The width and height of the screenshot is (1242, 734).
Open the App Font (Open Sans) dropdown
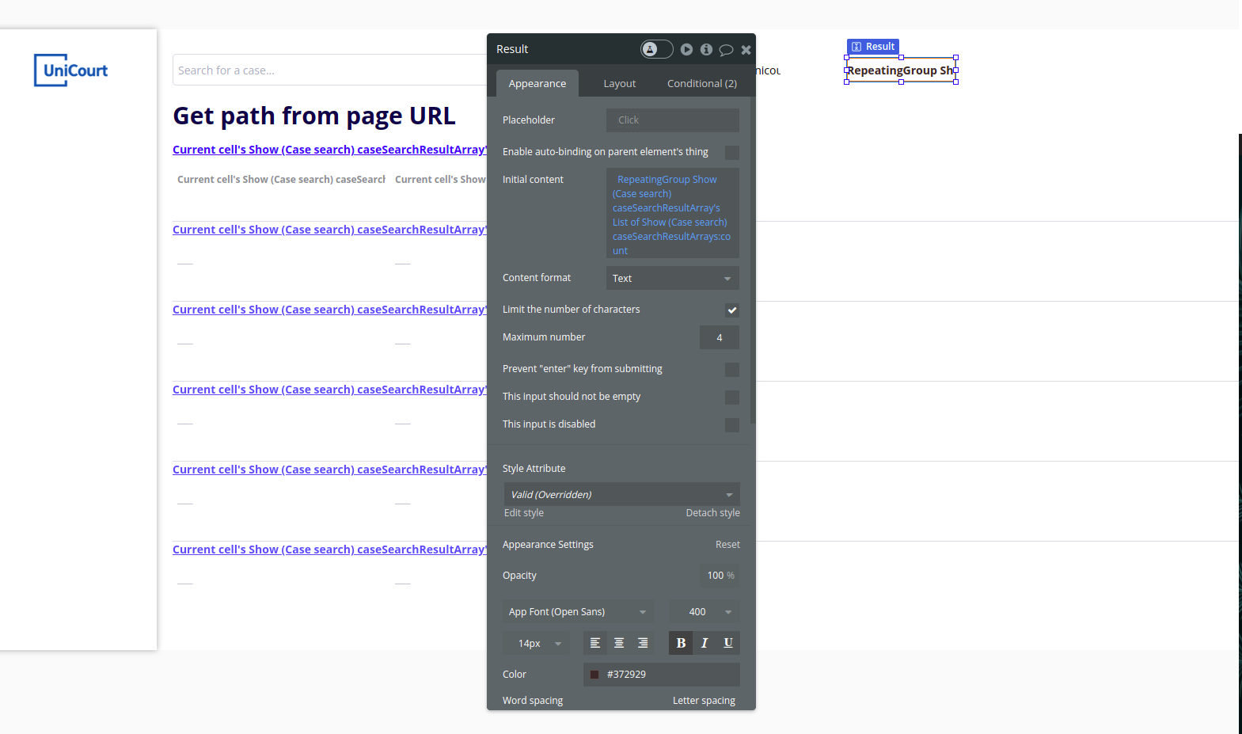point(579,612)
